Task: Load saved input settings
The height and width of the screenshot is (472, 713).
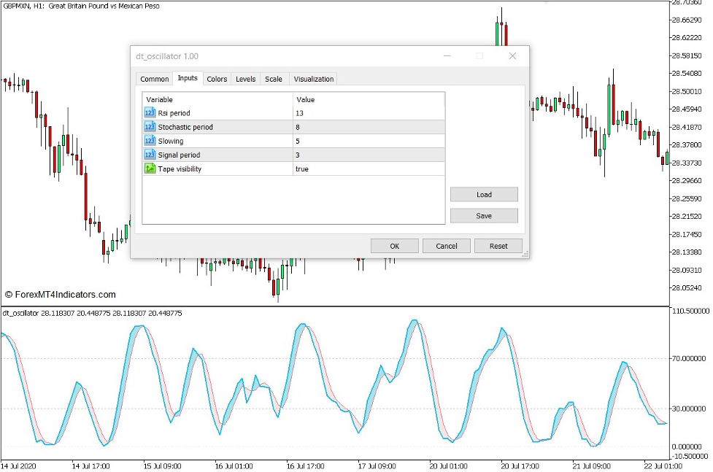Action: tap(484, 195)
